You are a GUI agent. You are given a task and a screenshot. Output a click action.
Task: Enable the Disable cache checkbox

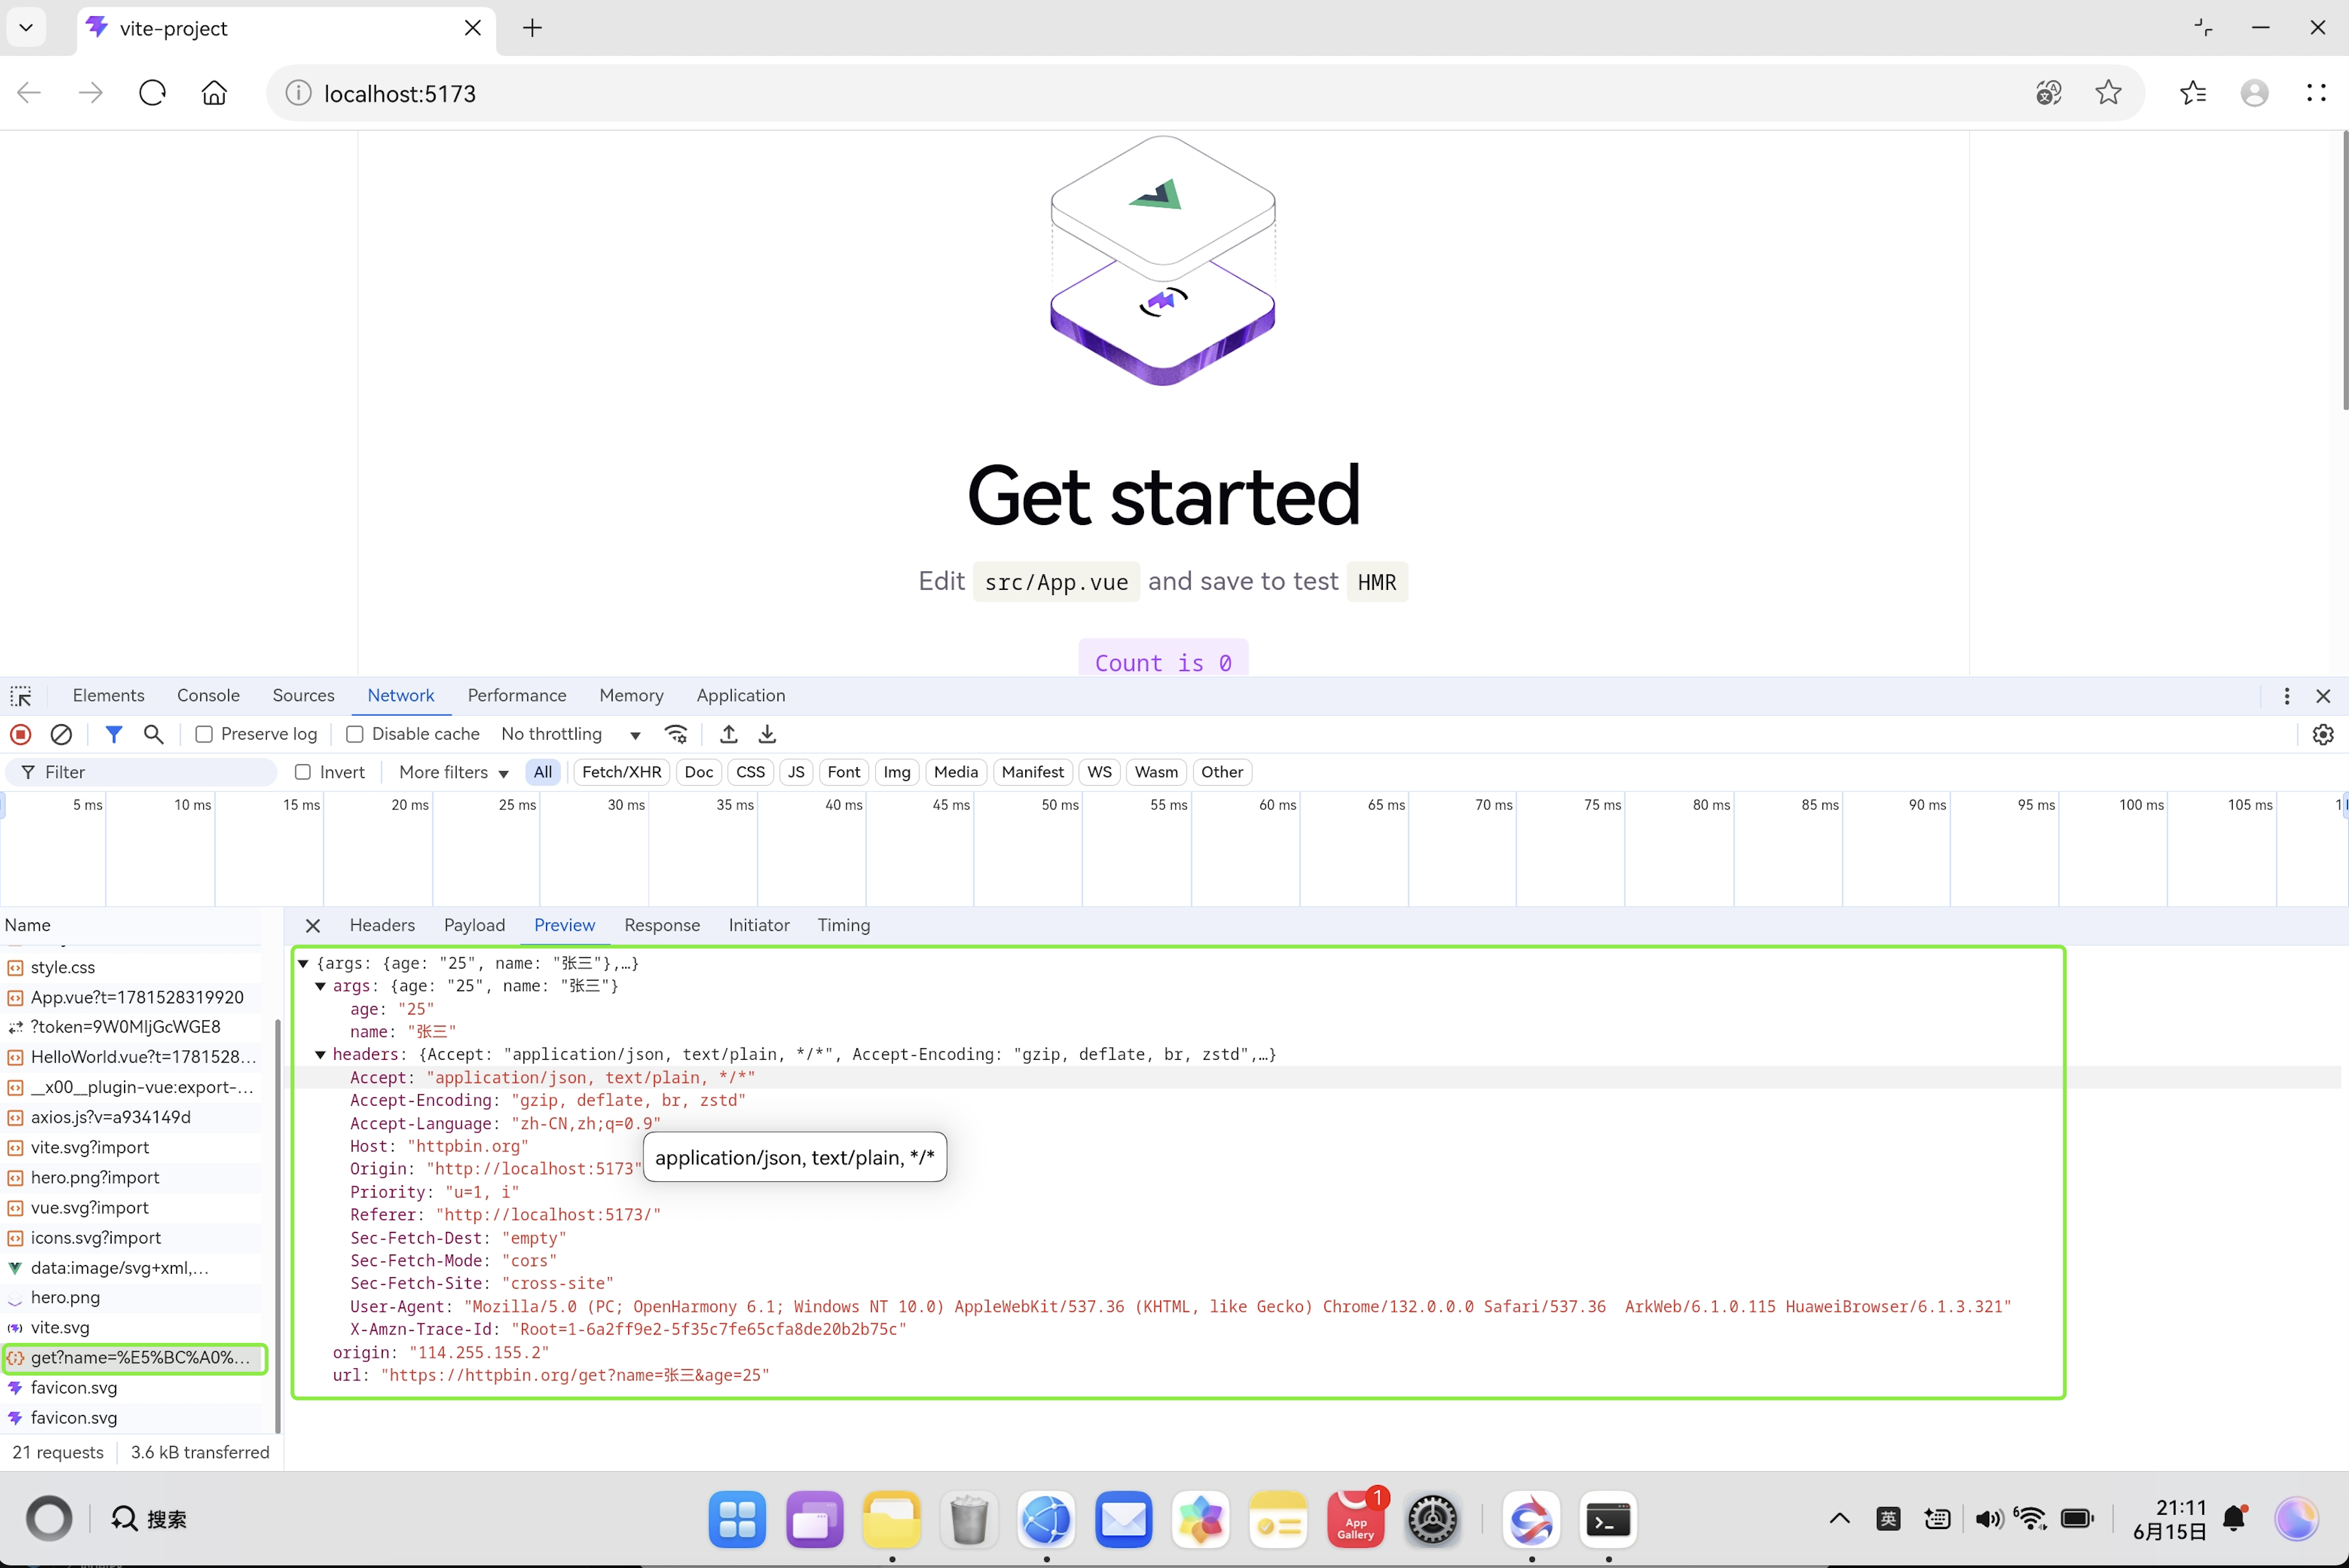click(x=355, y=734)
